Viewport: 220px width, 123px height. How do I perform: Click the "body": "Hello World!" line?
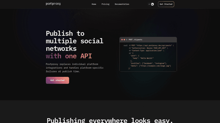point(143,58)
